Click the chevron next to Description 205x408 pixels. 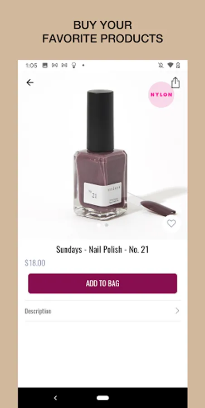pyautogui.click(x=177, y=311)
